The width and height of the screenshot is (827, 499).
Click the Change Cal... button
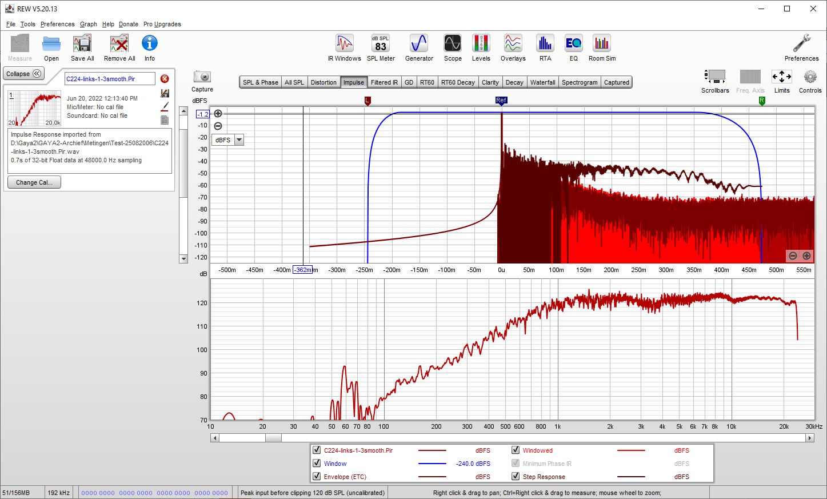tap(34, 182)
